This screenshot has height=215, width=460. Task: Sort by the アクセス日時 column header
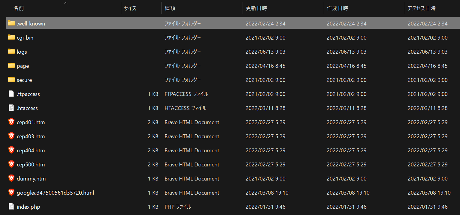click(x=422, y=8)
